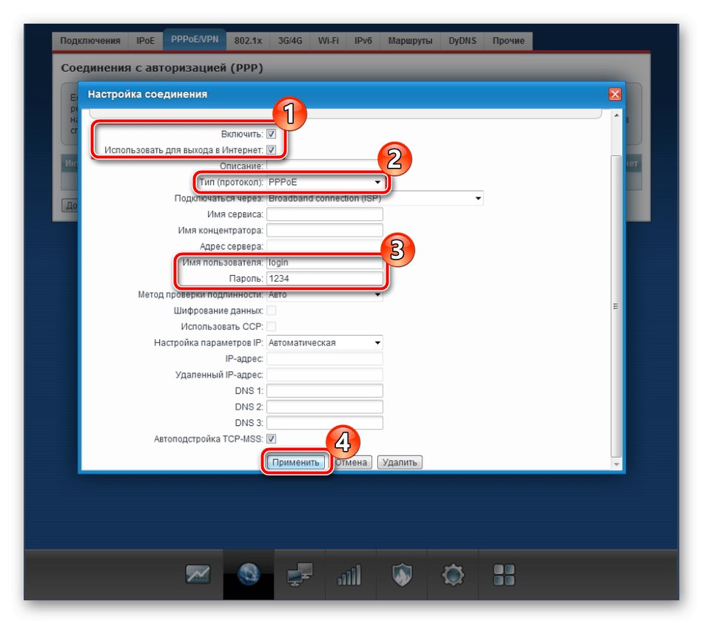Click the DNS 2 input field
This screenshot has width=703, height=624.
pos(325,407)
